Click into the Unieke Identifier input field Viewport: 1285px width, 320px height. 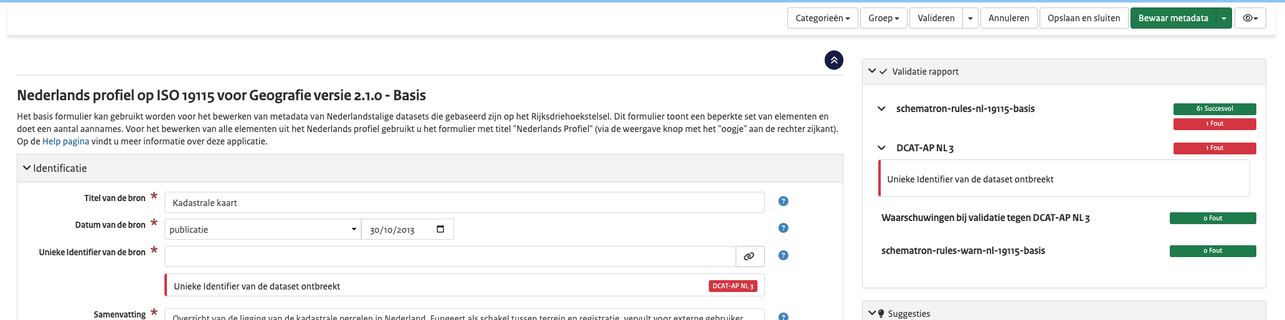coord(450,256)
